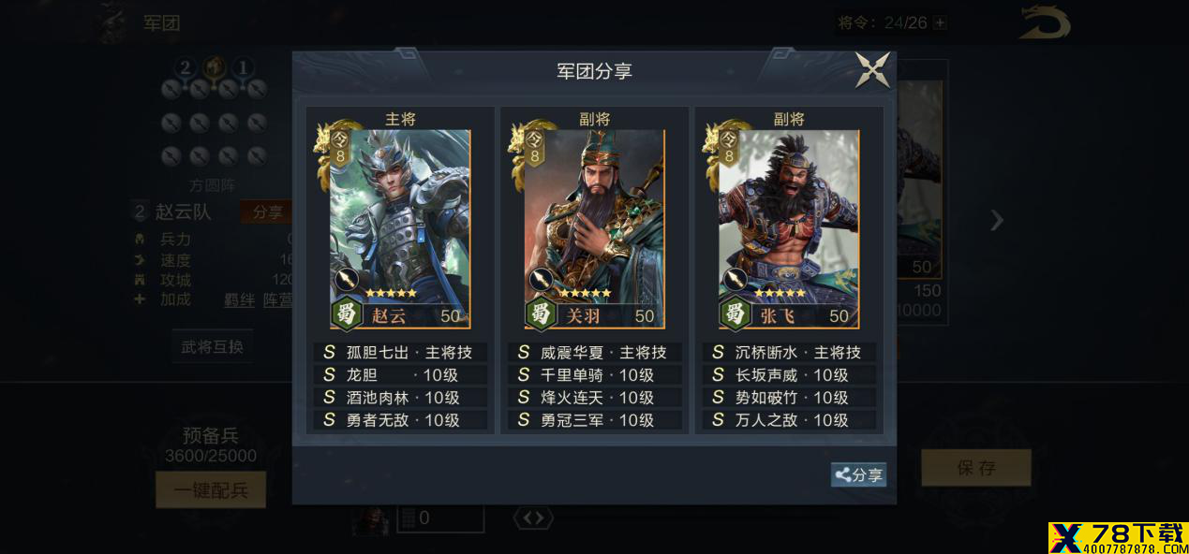Tap the 蜀 faction badge on 关羽
1189x554 pixels.
542,313
